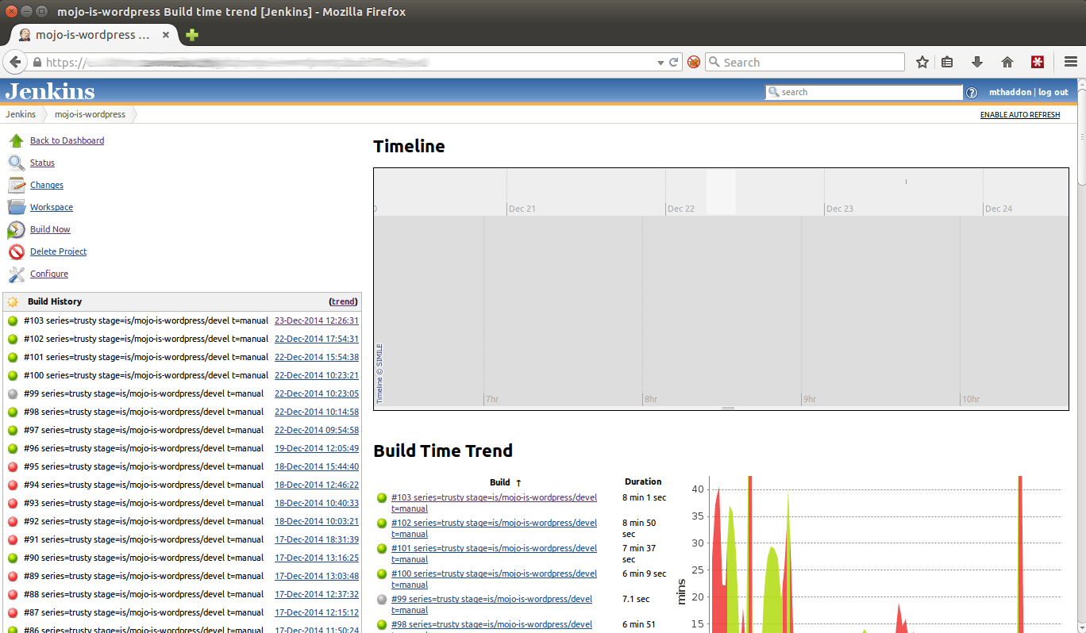
Task: Click the mojo-is-wordpress breadcrumb item
Action: (90, 114)
